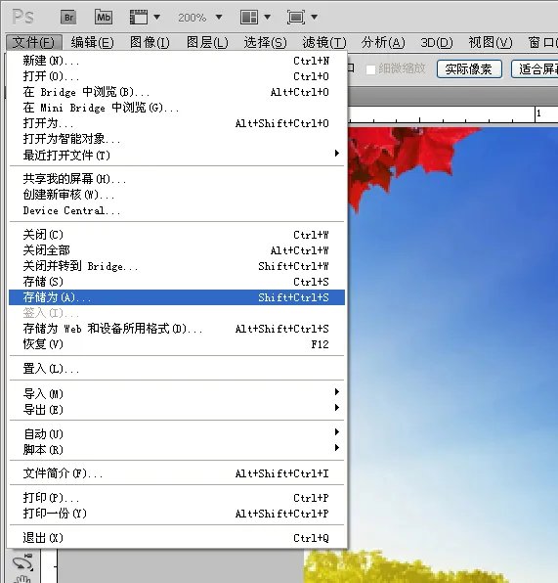
Task: Click the horizontal ruler above the canvas
Action: point(453,115)
